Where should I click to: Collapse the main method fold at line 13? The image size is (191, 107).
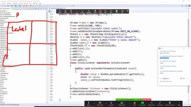pyautogui.click(x=53, y=14)
